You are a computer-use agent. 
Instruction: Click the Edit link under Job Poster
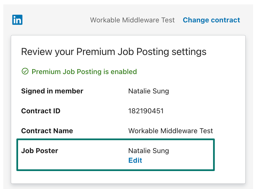pyautogui.click(x=135, y=160)
